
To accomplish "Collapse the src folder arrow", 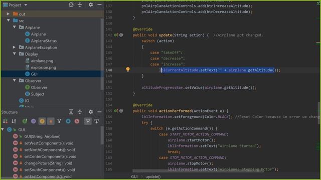I will pos(9,20).
